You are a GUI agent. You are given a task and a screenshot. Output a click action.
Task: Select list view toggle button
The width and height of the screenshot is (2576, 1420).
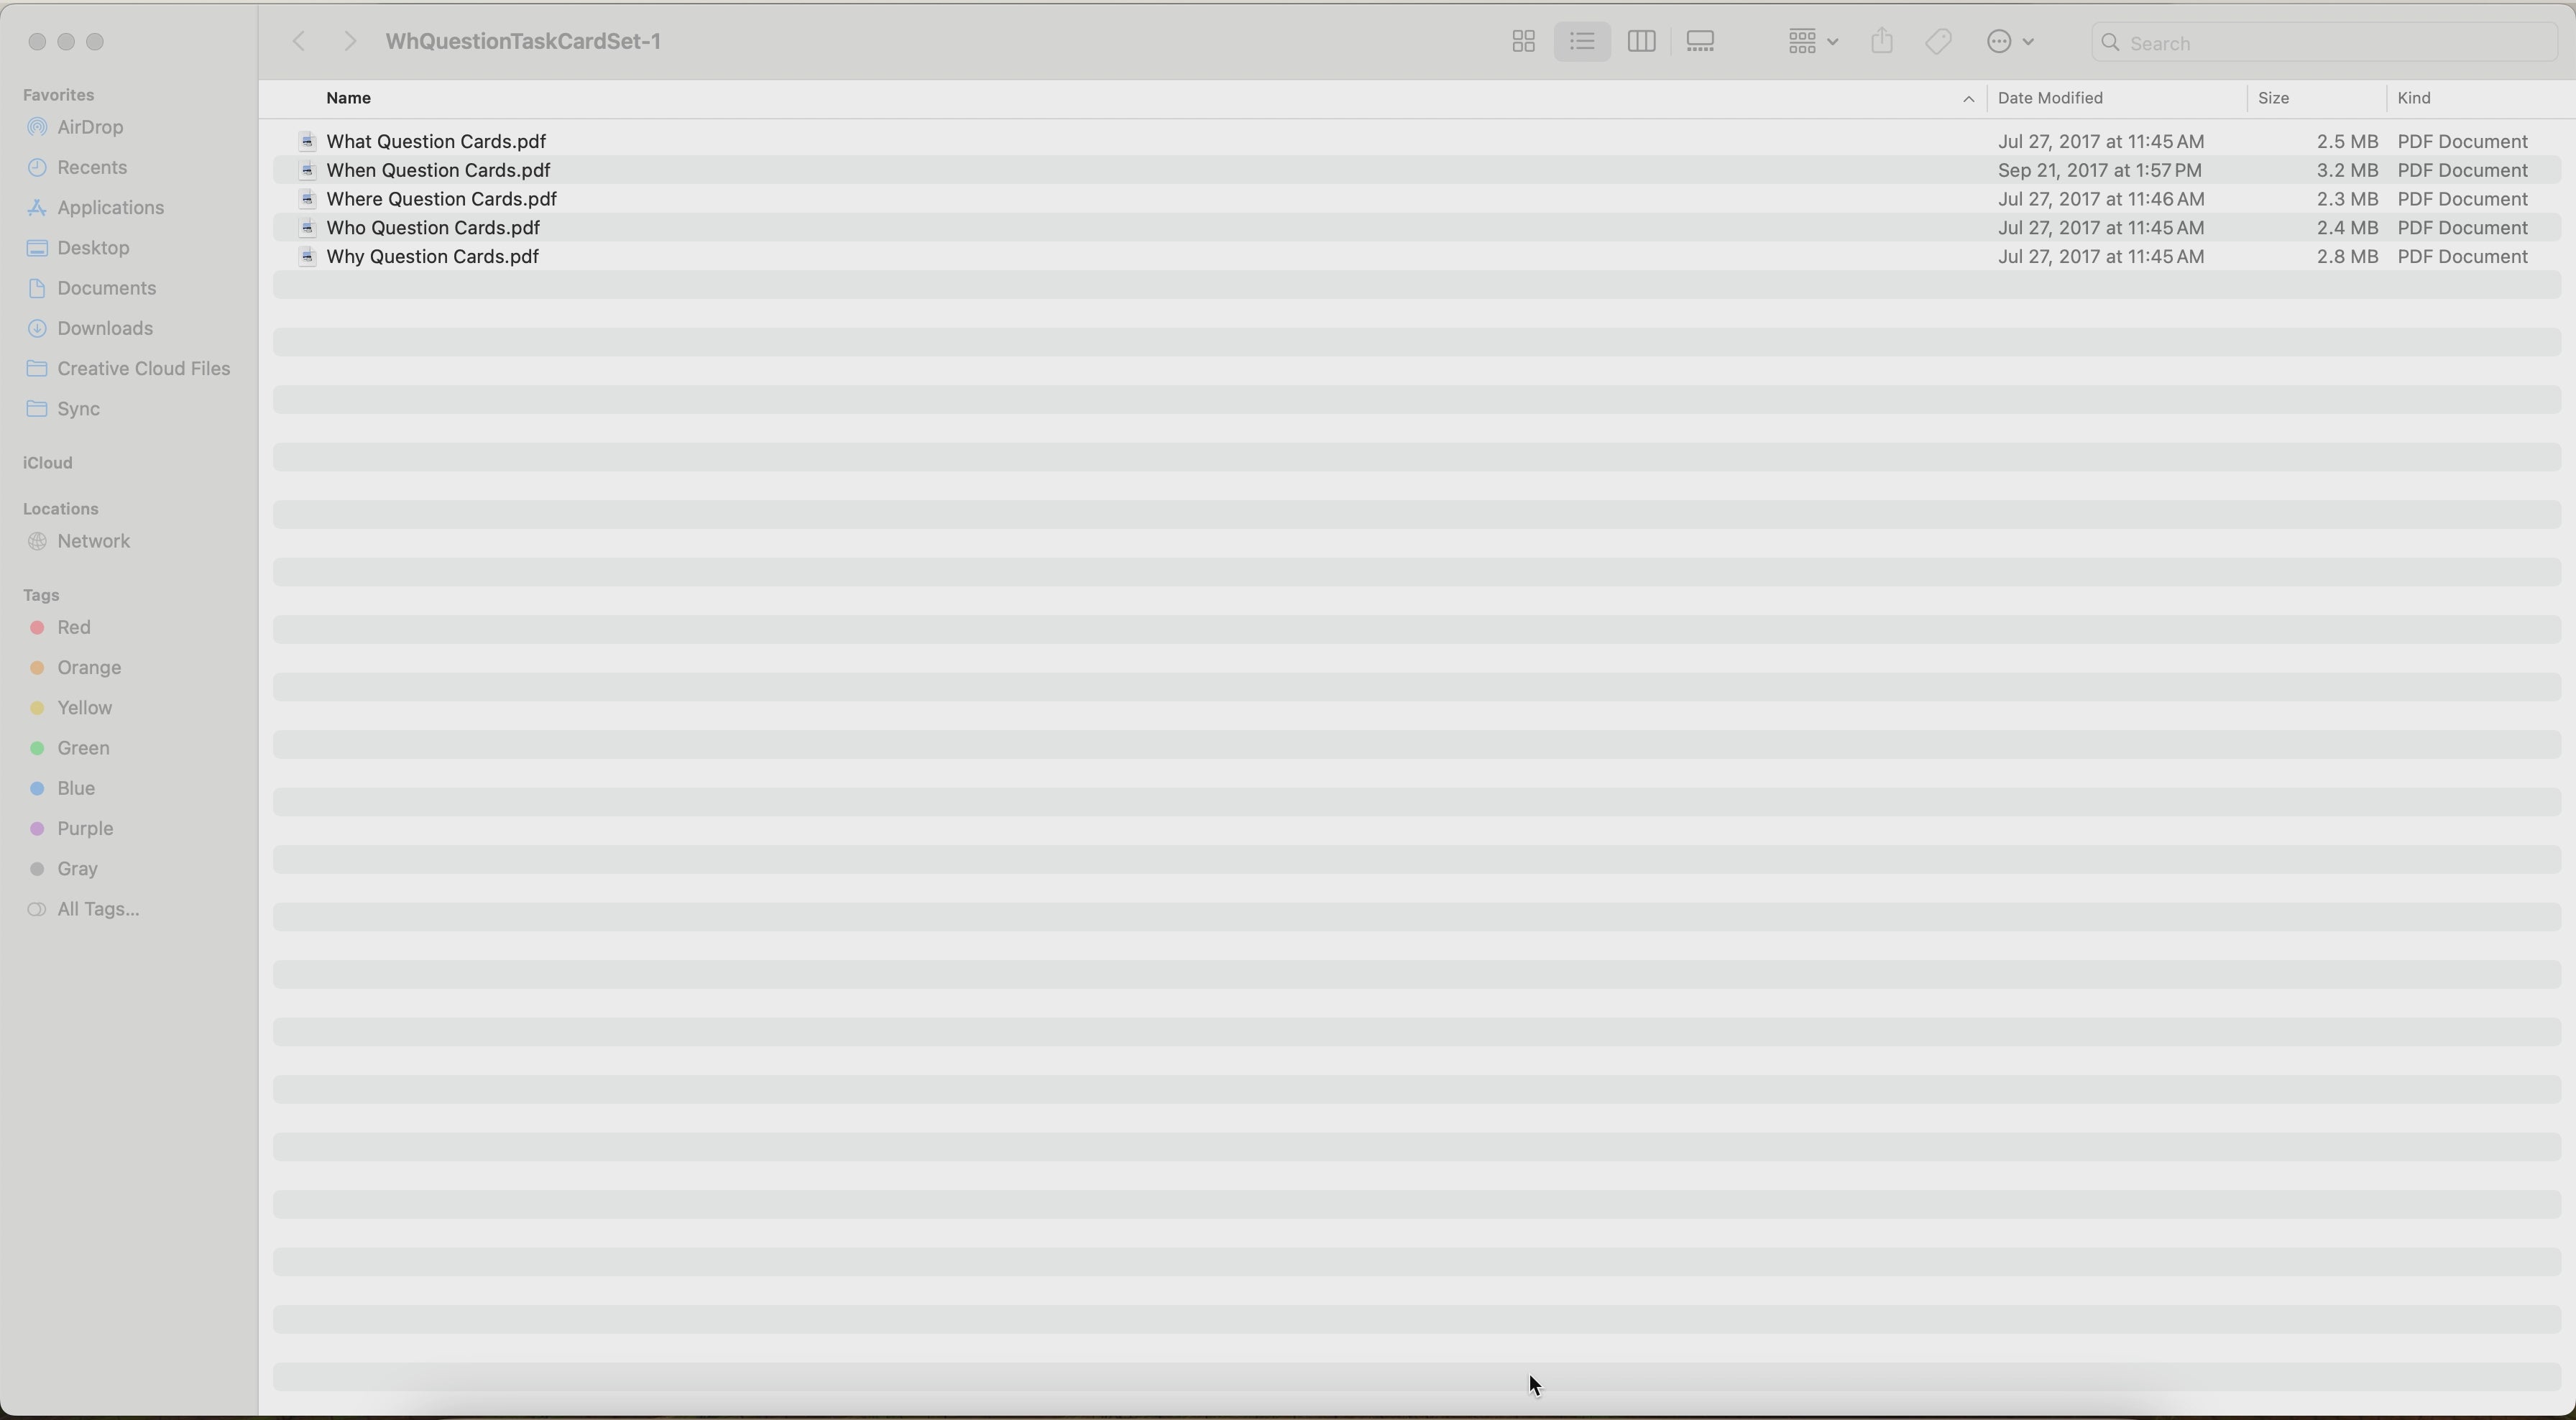tap(1582, 42)
